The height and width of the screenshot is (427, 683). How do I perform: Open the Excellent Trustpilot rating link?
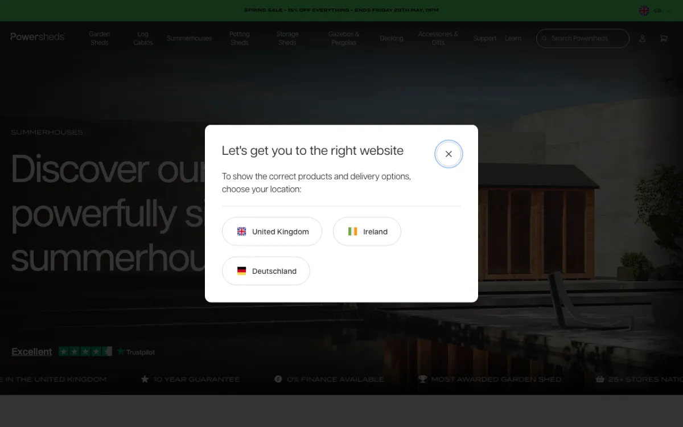pyautogui.click(x=32, y=352)
